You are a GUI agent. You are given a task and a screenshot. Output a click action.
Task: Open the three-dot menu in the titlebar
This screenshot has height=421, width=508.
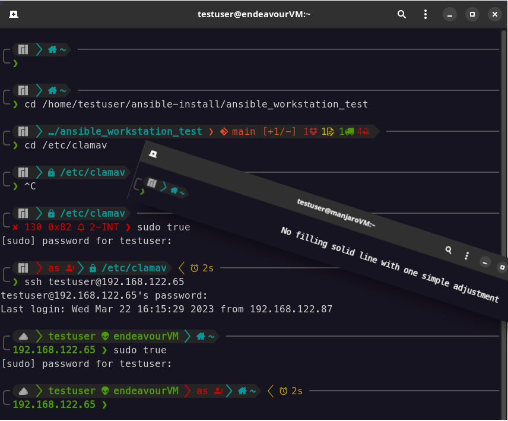[x=425, y=14]
